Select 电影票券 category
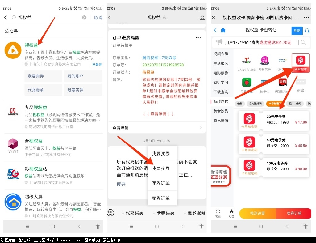 221,73
